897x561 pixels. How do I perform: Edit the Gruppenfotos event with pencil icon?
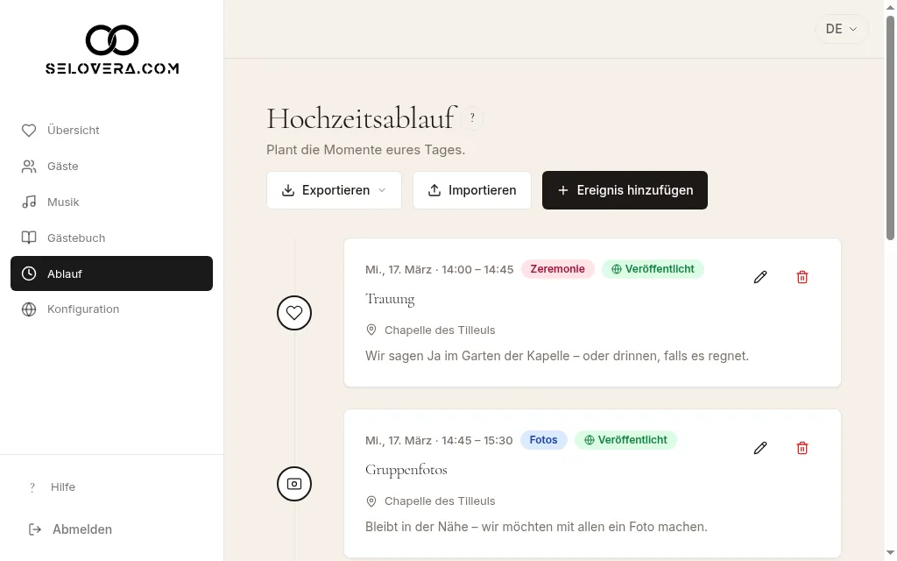[x=760, y=448]
